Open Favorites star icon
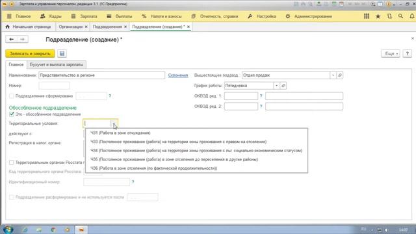The height and width of the screenshot is (234, 416). (x=378, y=16)
